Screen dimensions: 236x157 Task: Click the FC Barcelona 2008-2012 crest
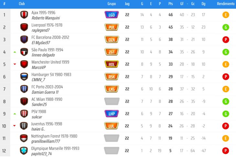pos(24,40)
